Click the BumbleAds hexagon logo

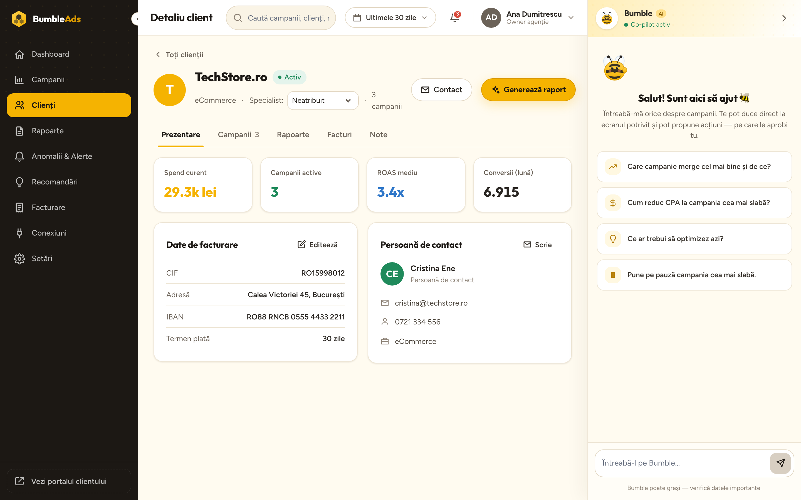pos(19,19)
